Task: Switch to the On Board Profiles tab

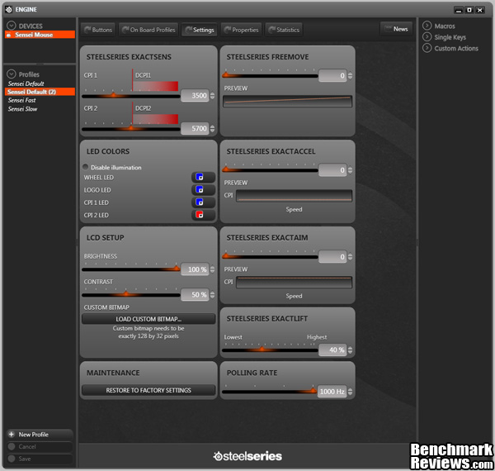Action: coord(148,30)
